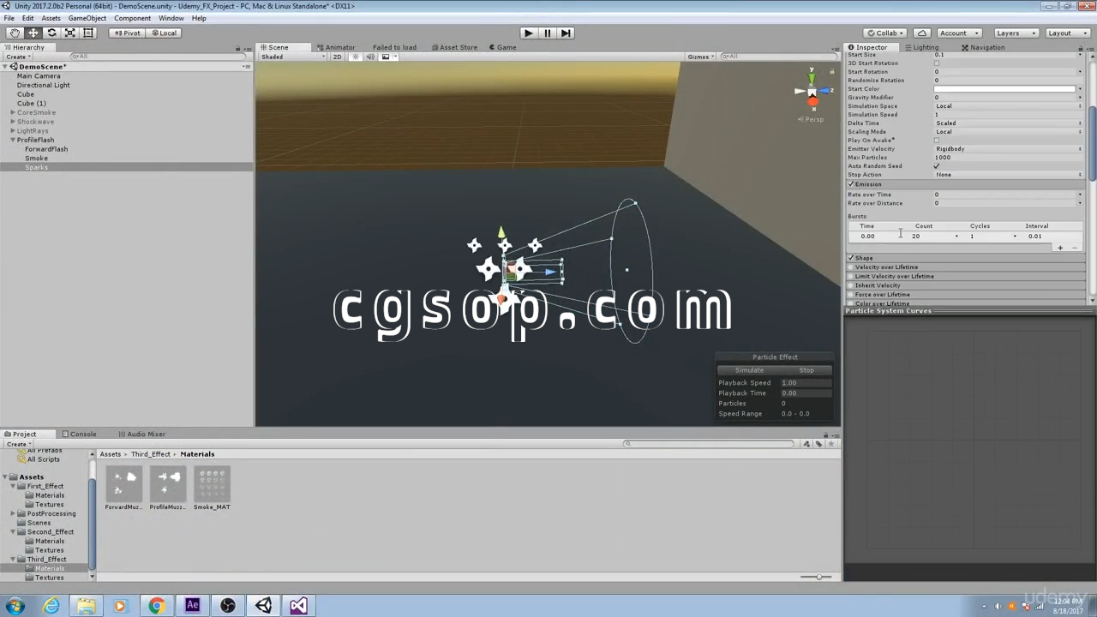Open Scaling Mode dropdown
The height and width of the screenshot is (617, 1097).
pyautogui.click(x=1008, y=132)
